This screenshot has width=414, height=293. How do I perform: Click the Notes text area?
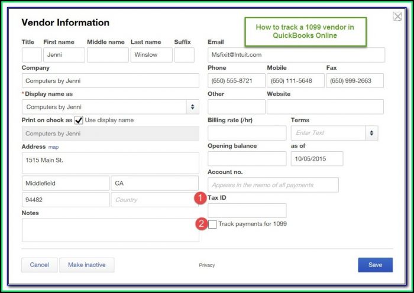click(x=111, y=230)
